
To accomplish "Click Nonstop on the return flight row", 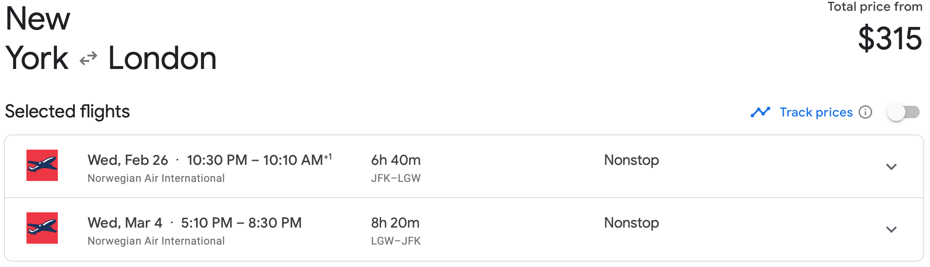I will tap(631, 223).
